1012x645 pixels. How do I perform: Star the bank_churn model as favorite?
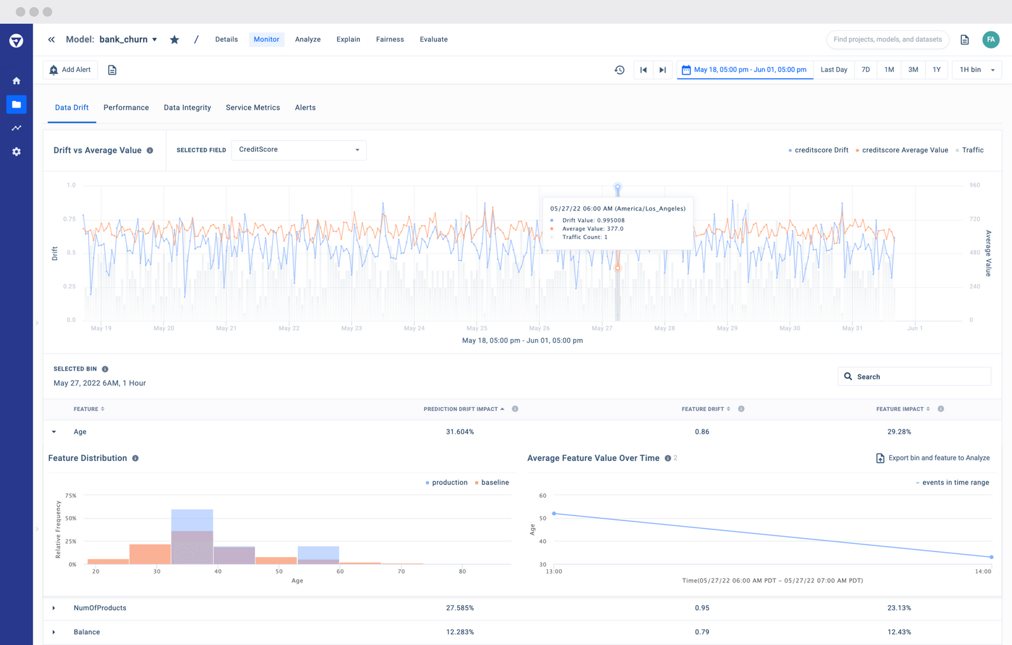point(175,39)
